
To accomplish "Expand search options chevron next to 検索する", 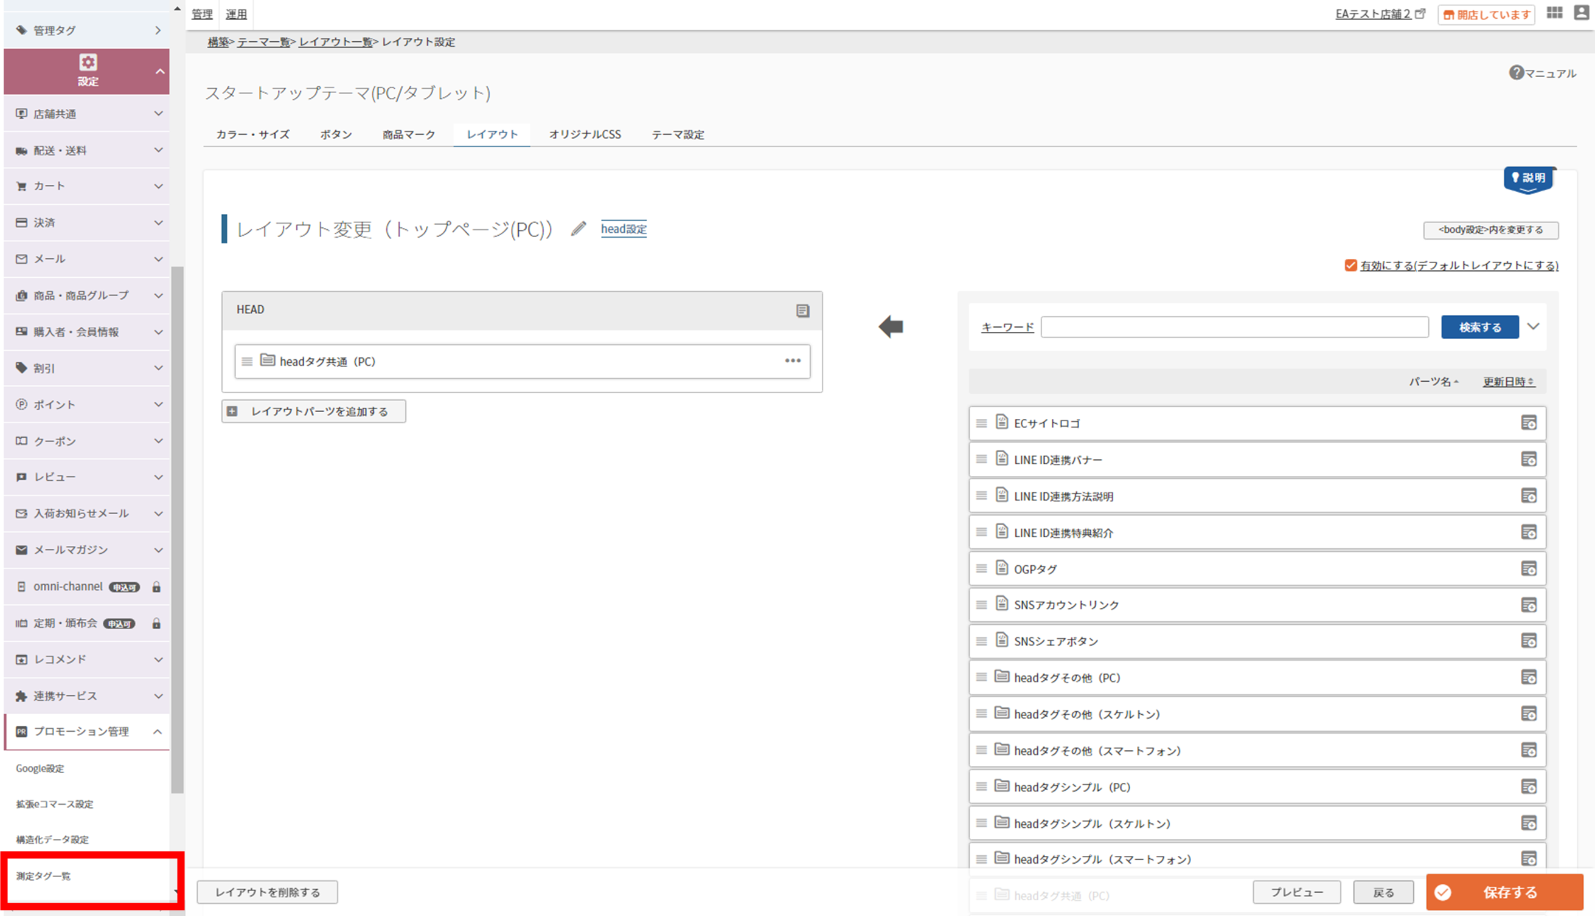I will coord(1534,326).
